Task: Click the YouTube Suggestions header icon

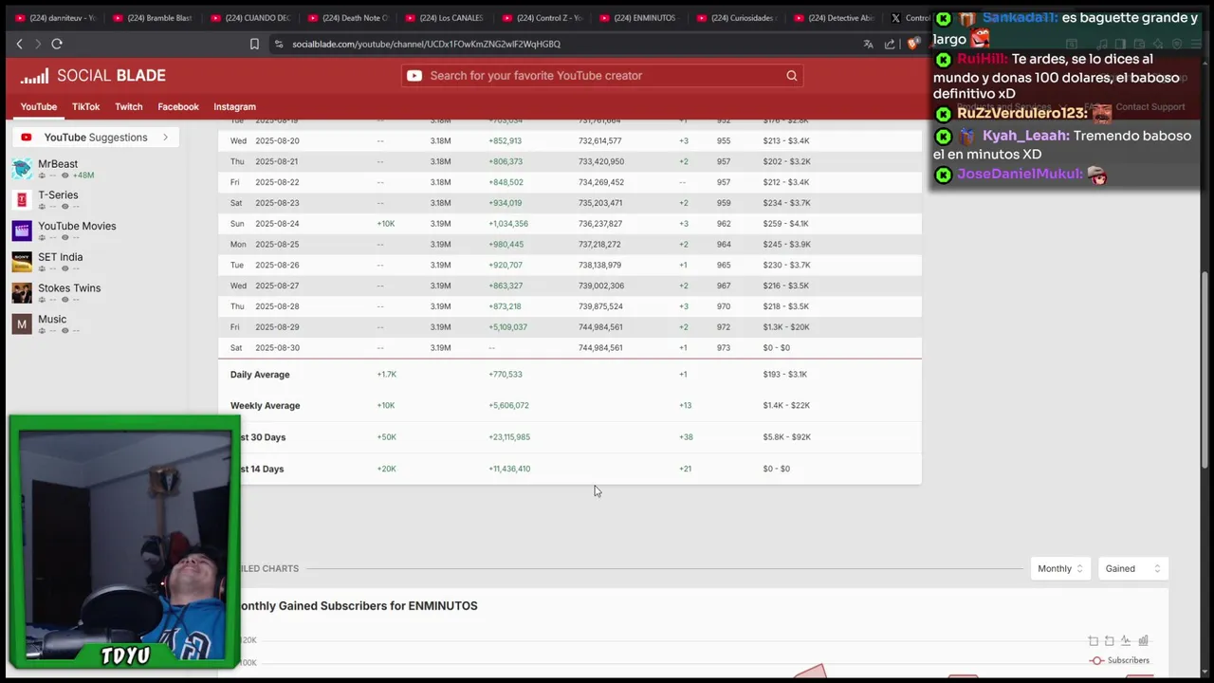Action: (x=27, y=138)
